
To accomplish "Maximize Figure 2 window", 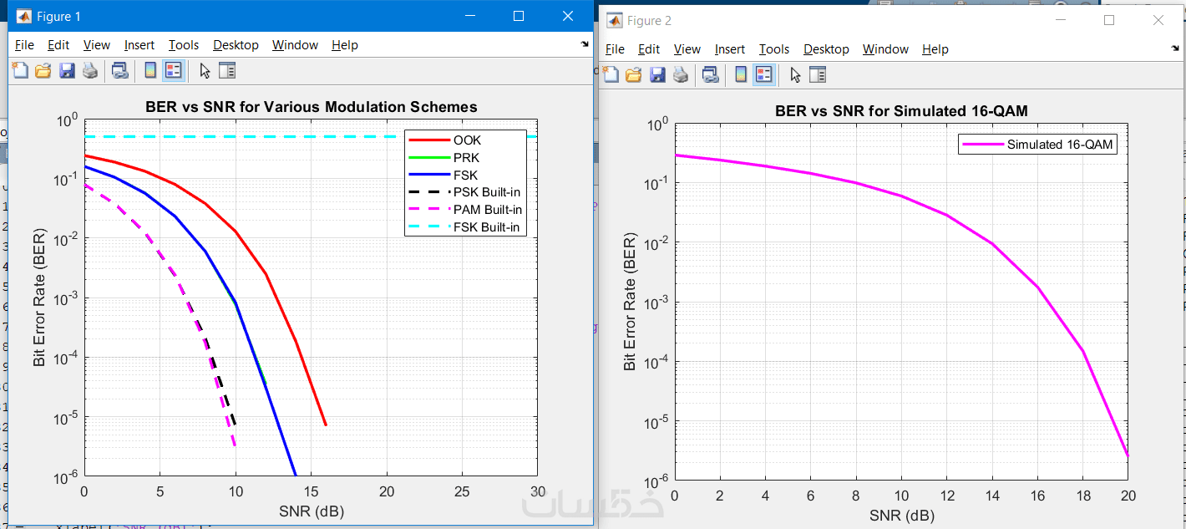I will coord(1109,20).
